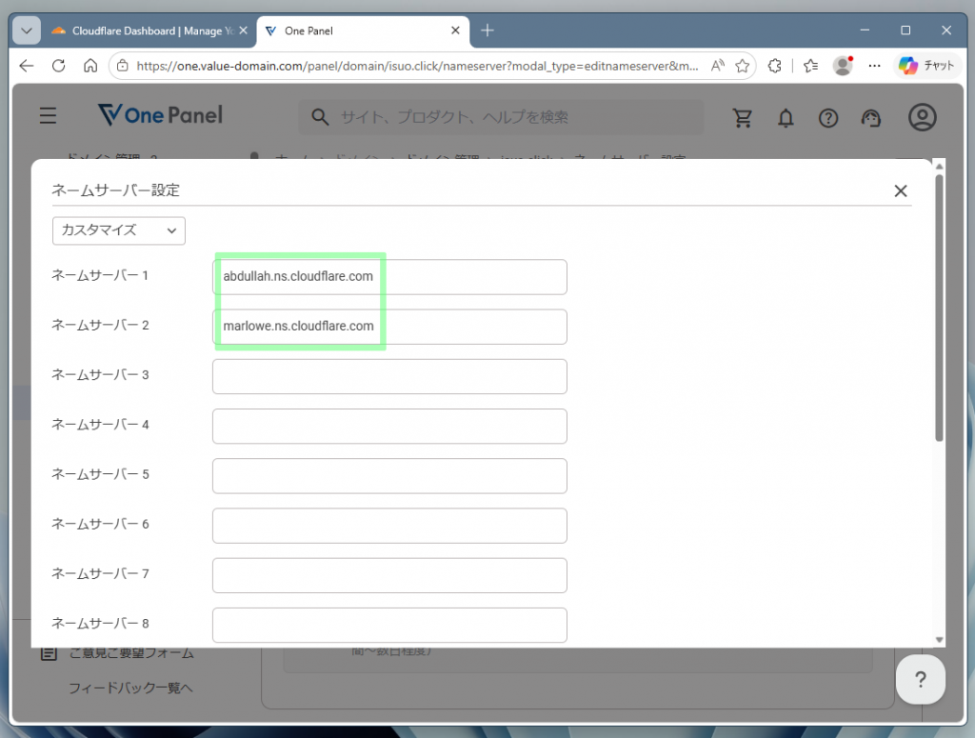
Task: Close the nameserver settings dialog
Action: (x=901, y=190)
